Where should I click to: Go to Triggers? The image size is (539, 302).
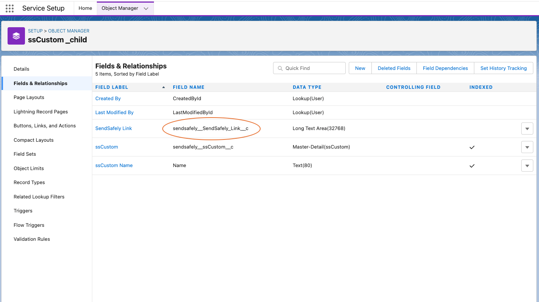click(x=23, y=211)
